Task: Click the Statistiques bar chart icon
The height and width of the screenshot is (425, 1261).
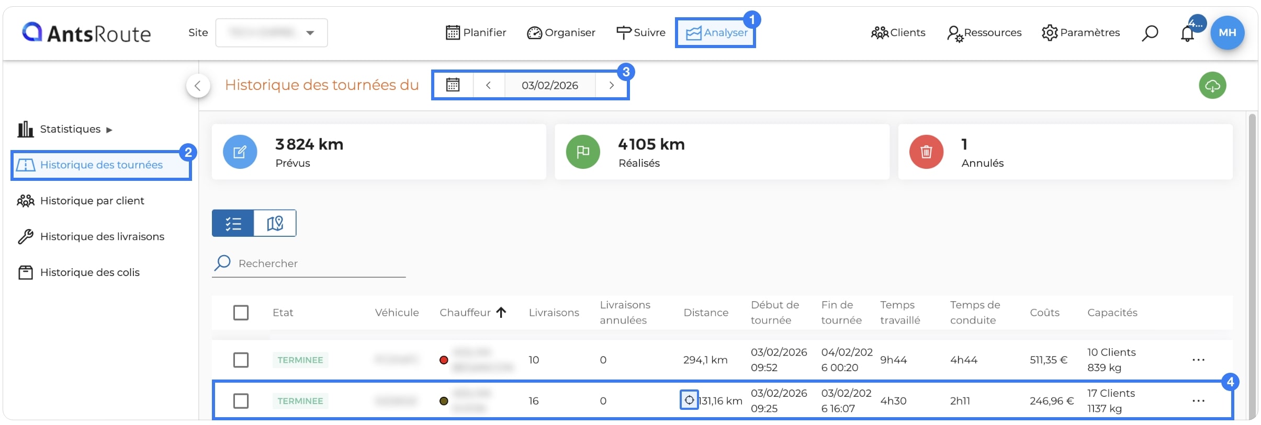Action: [x=25, y=129]
